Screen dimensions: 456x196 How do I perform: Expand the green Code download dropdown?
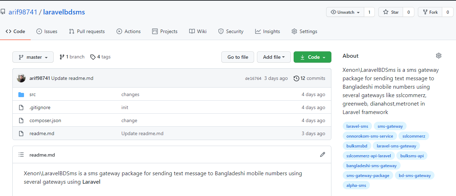coord(312,57)
